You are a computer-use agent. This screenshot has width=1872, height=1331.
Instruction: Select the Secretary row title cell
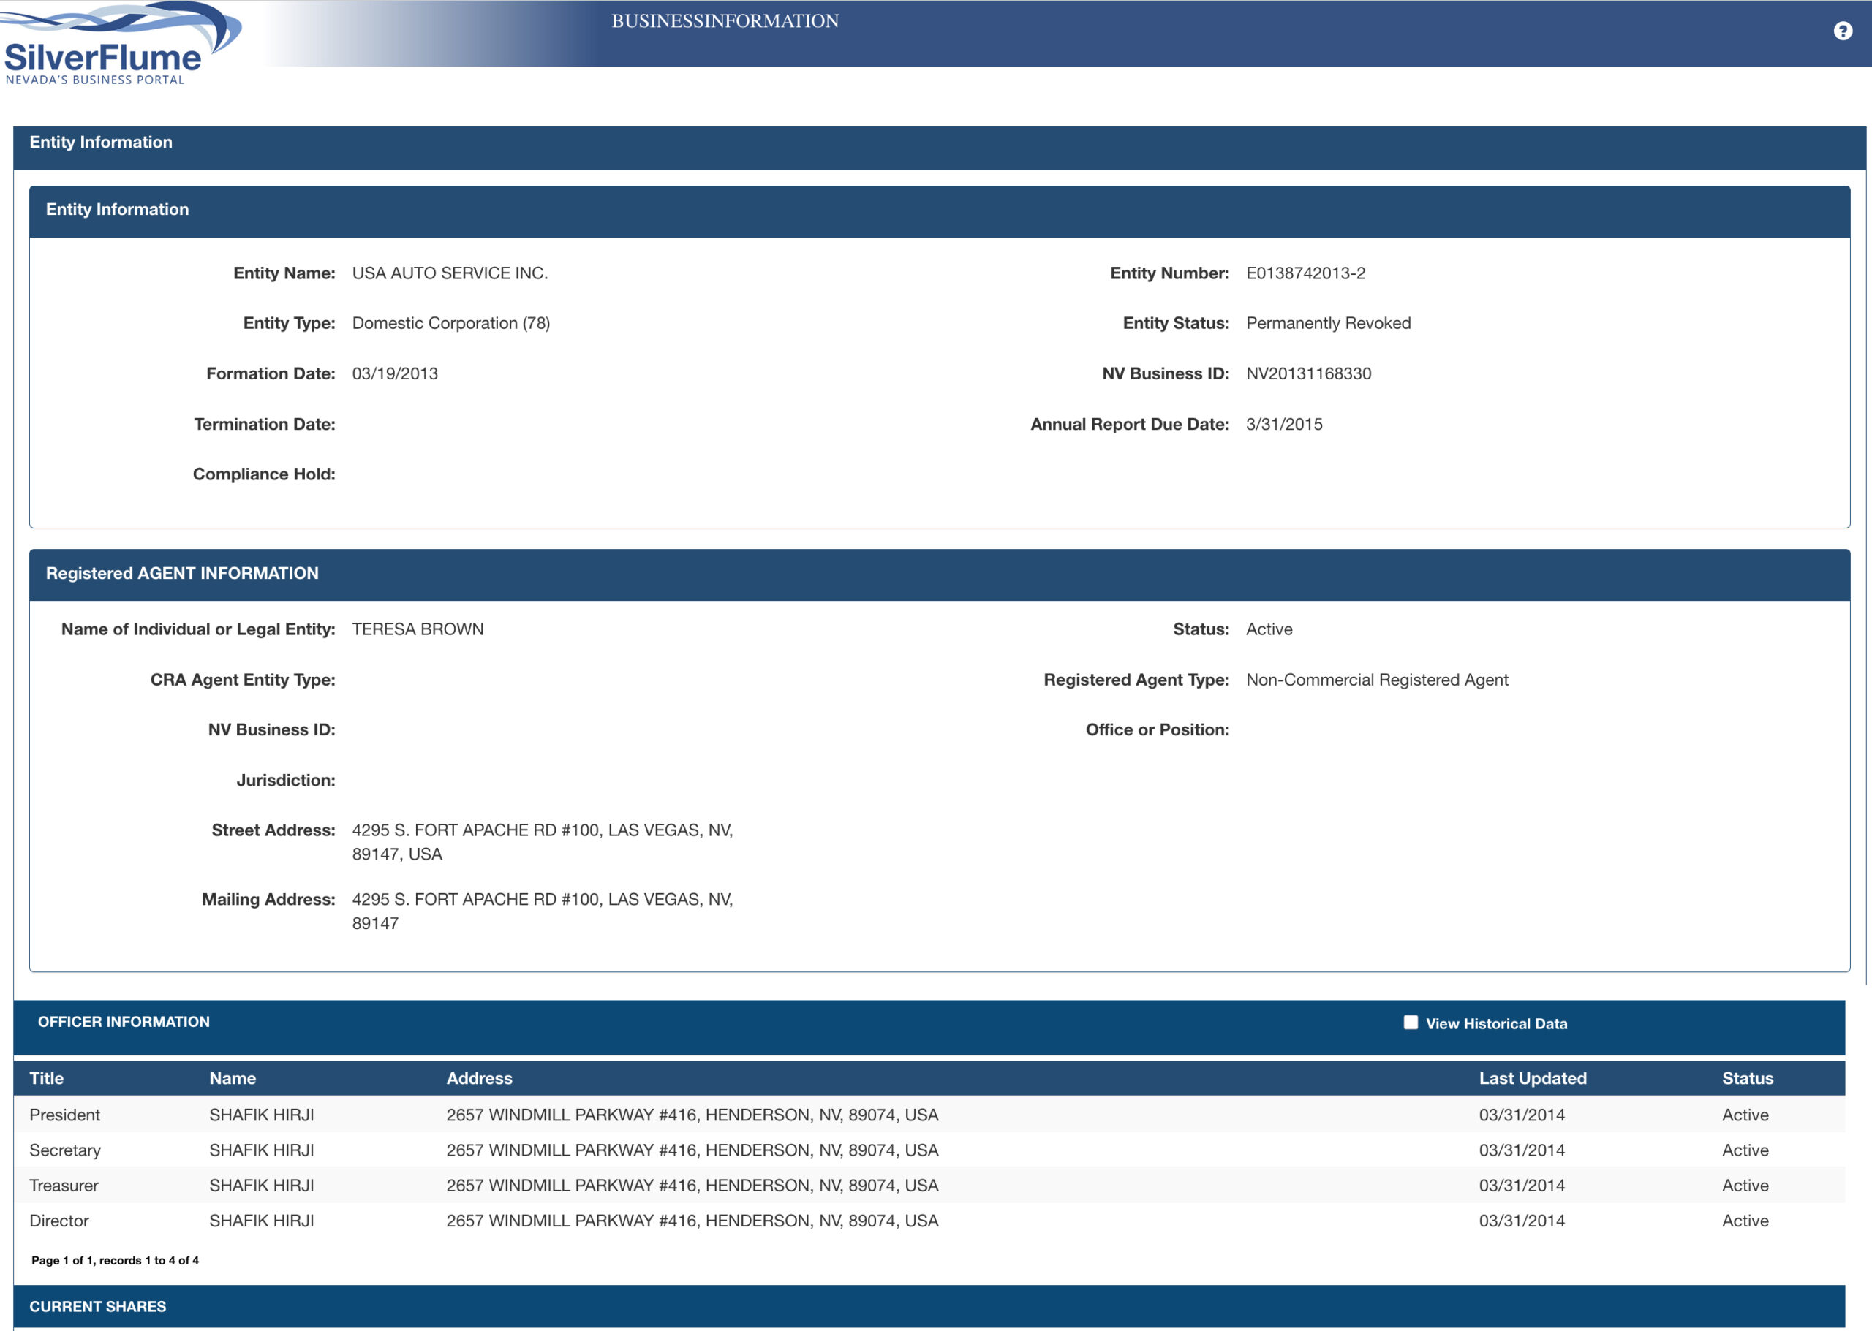tap(65, 1150)
